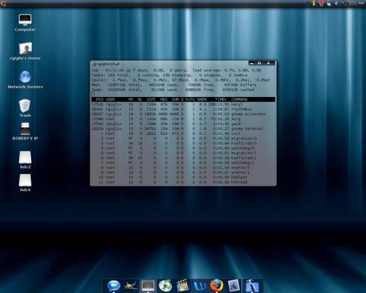Click the terminal window icon beside rgiglio@hal
The width and height of the screenshot is (366, 293).
click(x=93, y=64)
